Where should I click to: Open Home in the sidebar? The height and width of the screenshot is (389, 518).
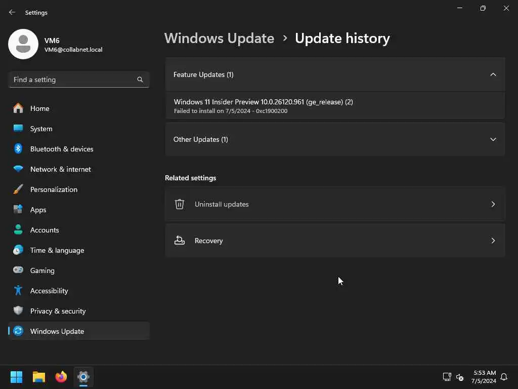(x=79, y=108)
